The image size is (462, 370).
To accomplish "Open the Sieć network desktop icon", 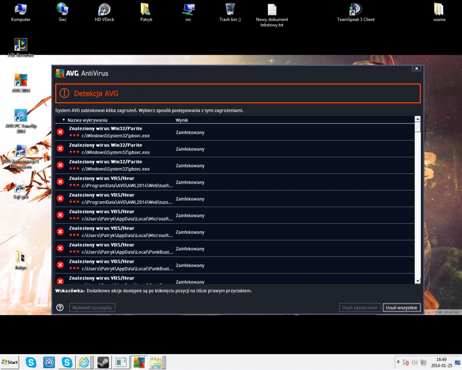I will [62, 12].
